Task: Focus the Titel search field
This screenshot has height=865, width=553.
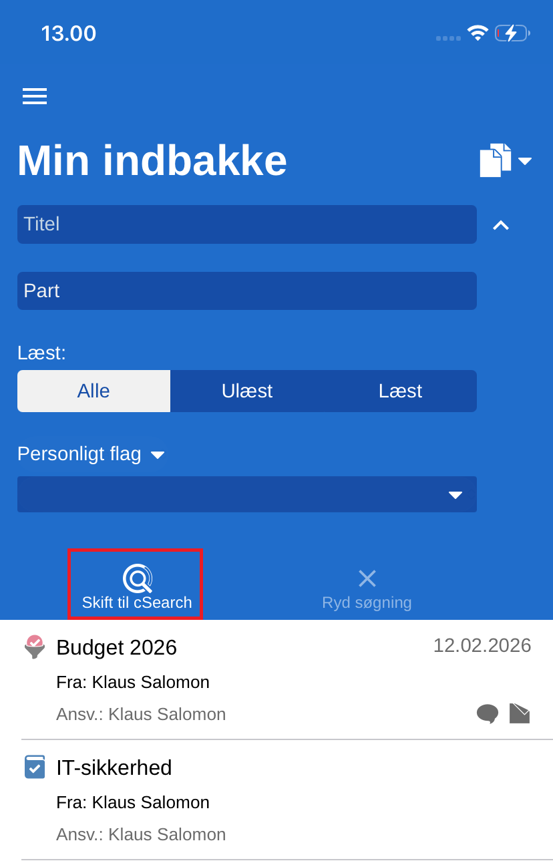Action: coord(247,224)
